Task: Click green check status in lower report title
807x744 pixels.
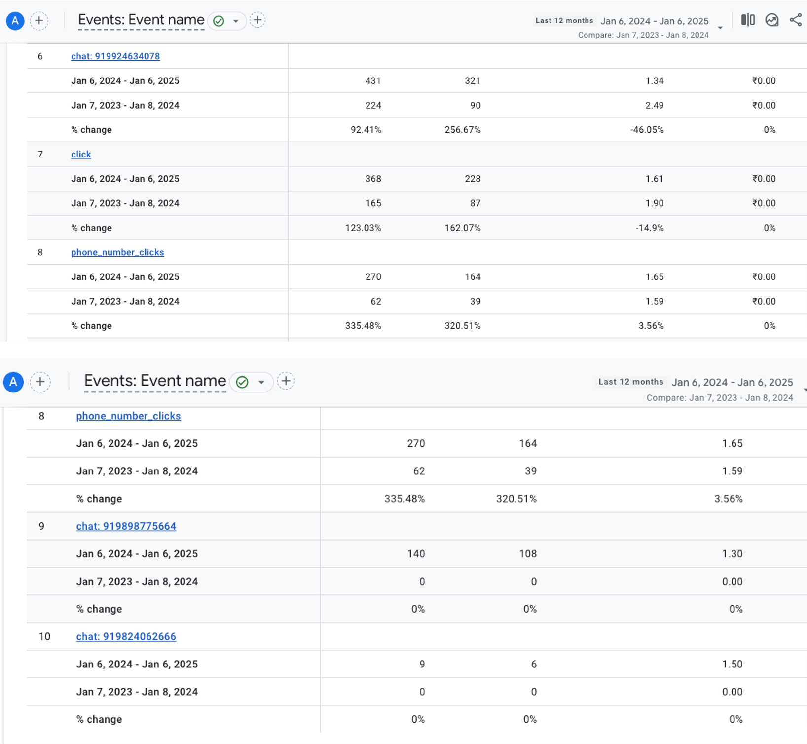Action: pos(242,382)
